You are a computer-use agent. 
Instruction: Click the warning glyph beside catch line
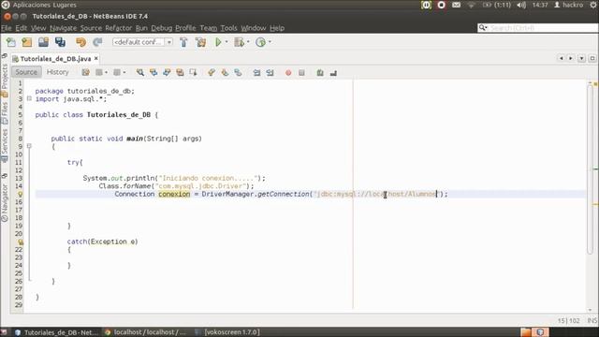(x=21, y=242)
